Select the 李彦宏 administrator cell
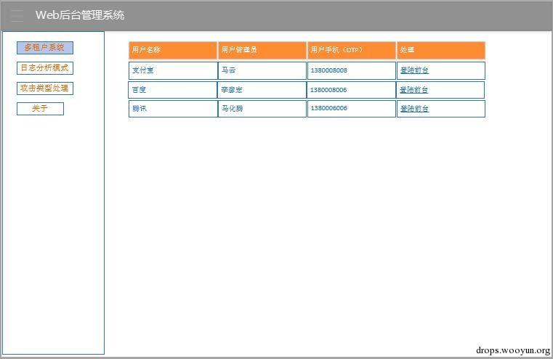 262,90
